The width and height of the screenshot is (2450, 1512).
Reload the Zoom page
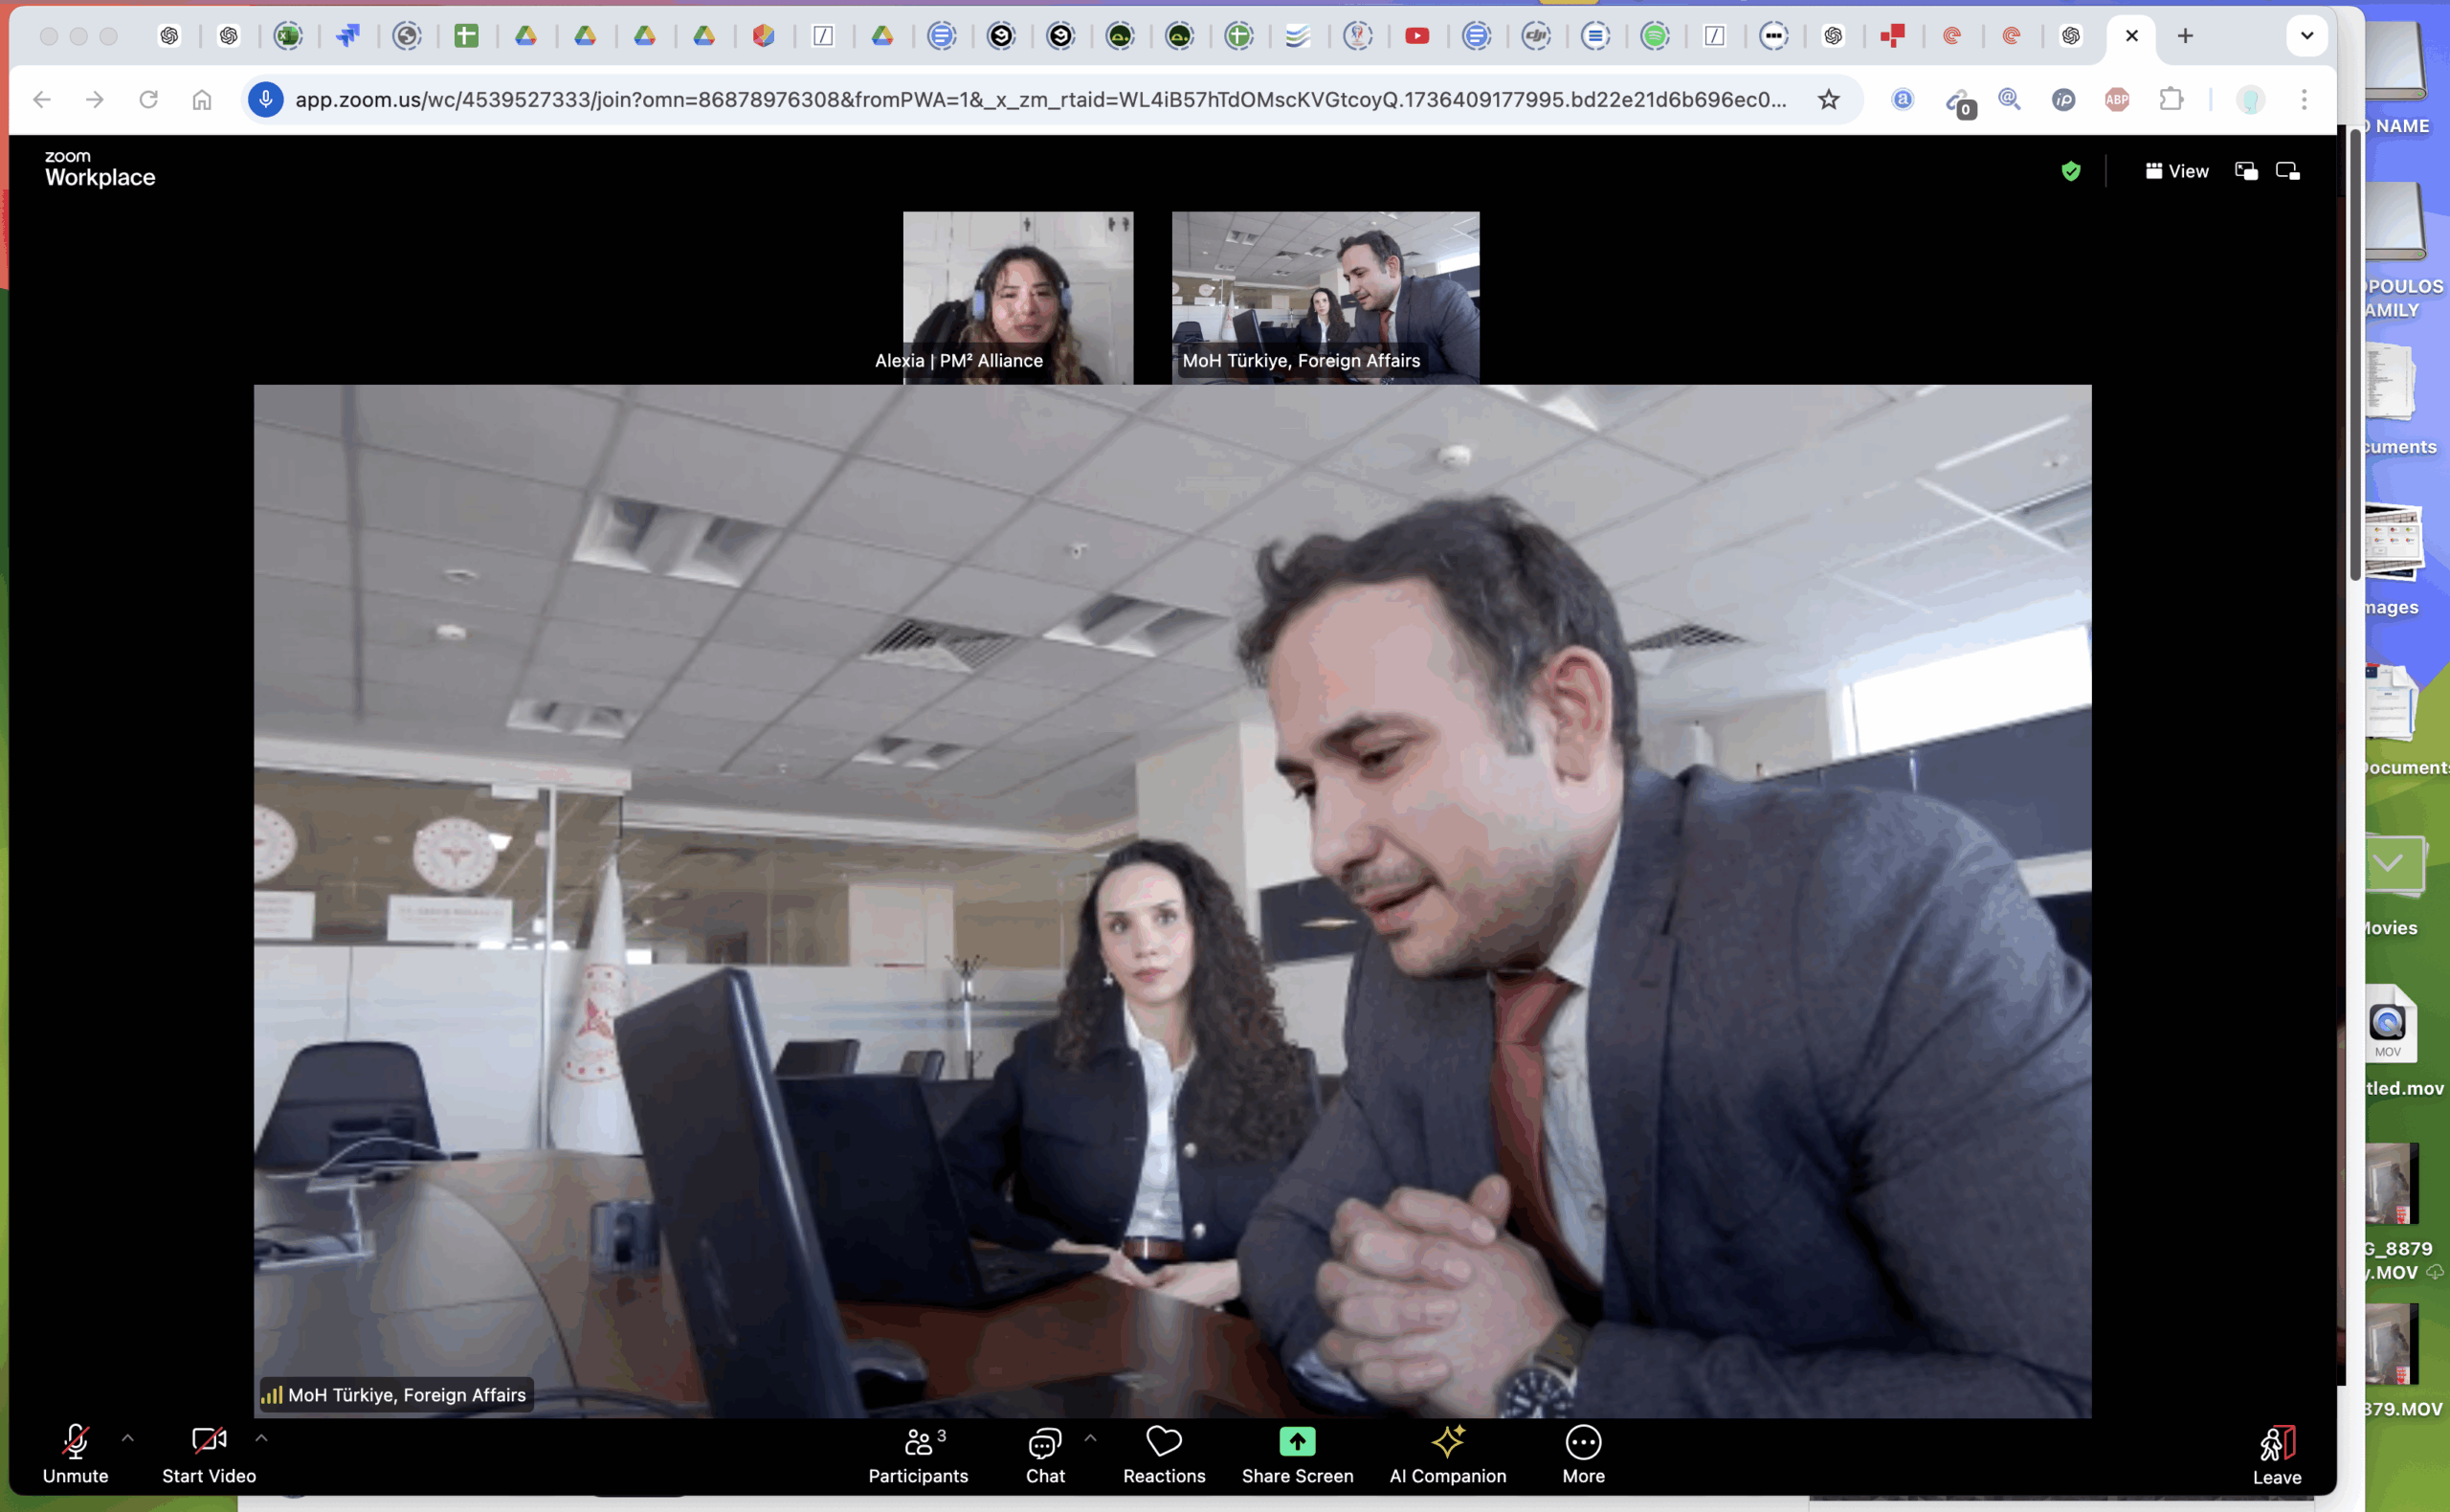(x=148, y=99)
